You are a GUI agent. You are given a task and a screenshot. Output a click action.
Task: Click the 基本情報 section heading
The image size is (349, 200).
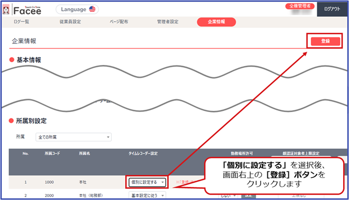pyautogui.click(x=29, y=60)
